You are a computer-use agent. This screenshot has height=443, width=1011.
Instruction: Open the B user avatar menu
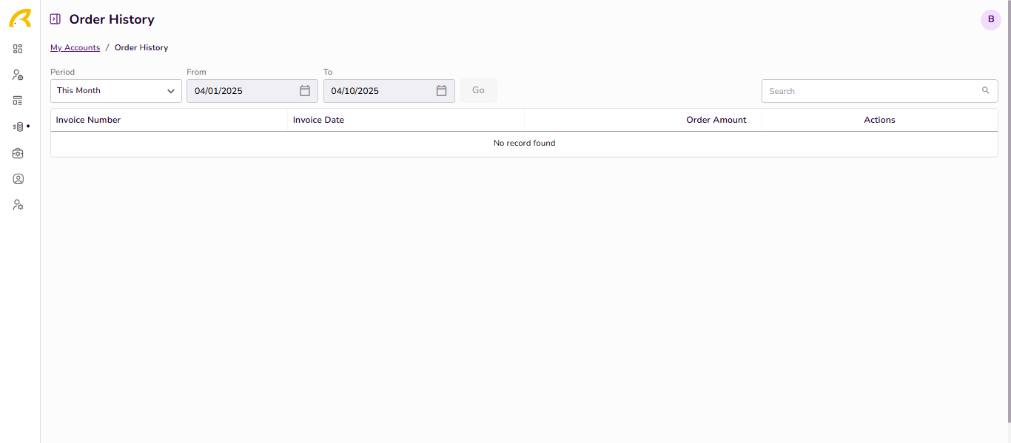991,20
